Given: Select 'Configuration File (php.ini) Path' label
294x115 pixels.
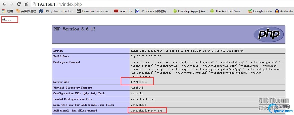Looking at the screenshot, I should tap(79, 94).
